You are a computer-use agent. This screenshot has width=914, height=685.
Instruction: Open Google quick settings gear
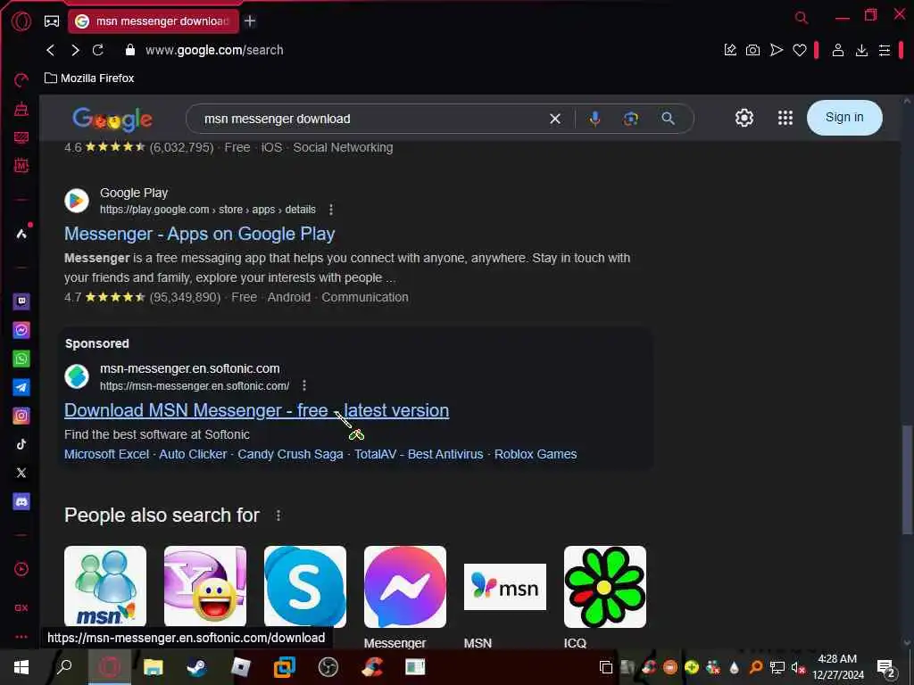coord(744,118)
